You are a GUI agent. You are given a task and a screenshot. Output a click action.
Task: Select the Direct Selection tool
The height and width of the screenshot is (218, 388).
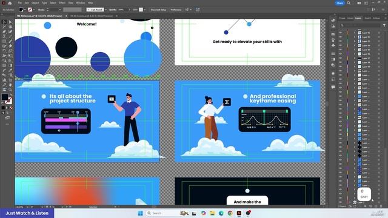[x=10, y=22]
